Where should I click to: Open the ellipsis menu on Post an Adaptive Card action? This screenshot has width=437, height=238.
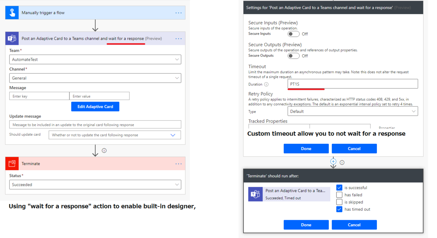[178, 39]
